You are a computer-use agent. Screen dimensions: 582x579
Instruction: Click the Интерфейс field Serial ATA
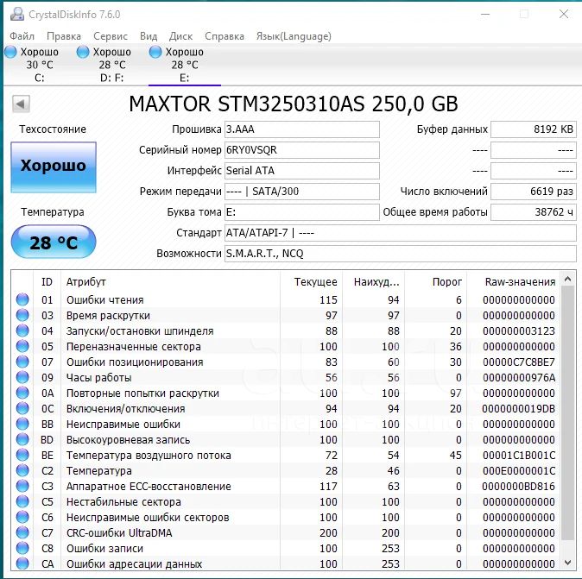click(x=302, y=171)
